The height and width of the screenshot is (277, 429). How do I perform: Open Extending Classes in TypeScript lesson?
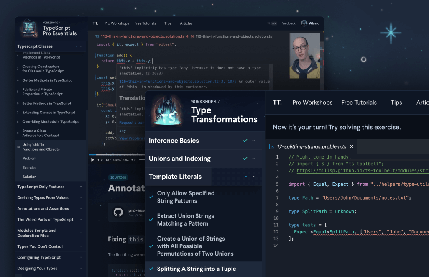click(x=49, y=113)
